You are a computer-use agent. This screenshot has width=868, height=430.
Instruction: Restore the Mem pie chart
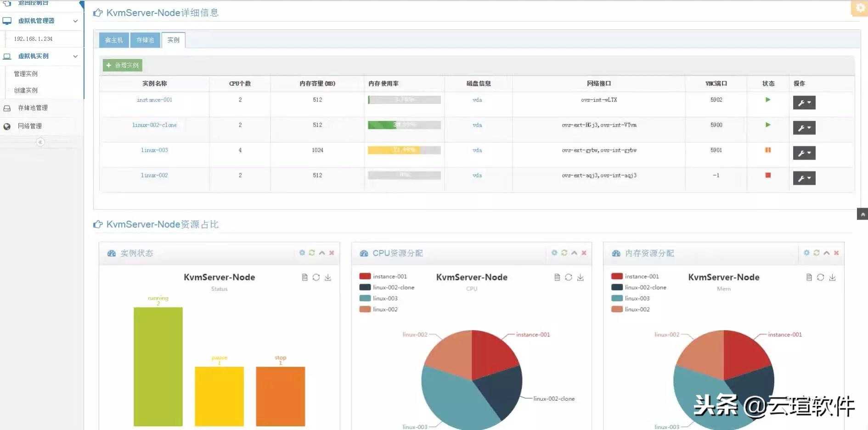coord(820,277)
